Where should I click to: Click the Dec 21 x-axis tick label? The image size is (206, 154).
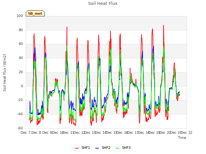coord(176,133)
